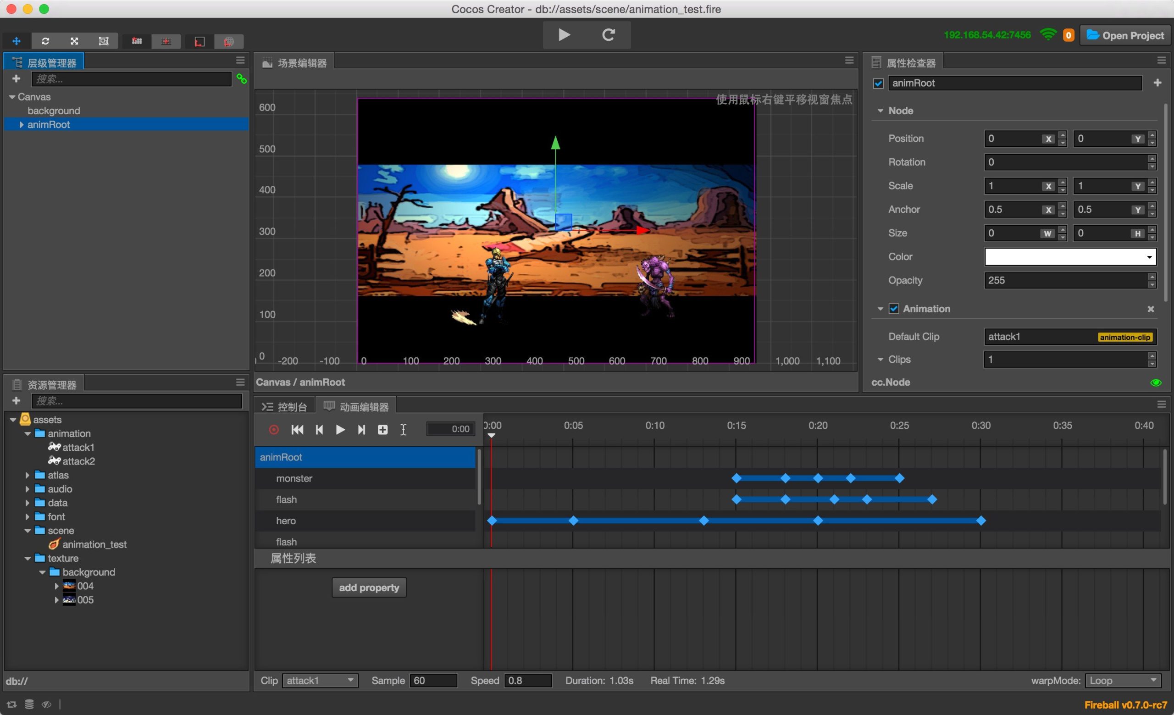1174x715 pixels.
Task: Expand the animRoot node in hierarchy
Action: point(22,124)
